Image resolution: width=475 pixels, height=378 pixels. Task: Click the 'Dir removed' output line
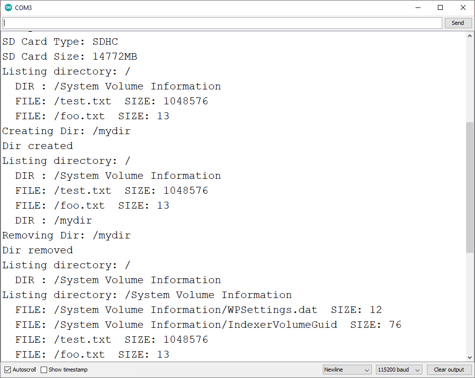pyautogui.click(x=38, y=250)
